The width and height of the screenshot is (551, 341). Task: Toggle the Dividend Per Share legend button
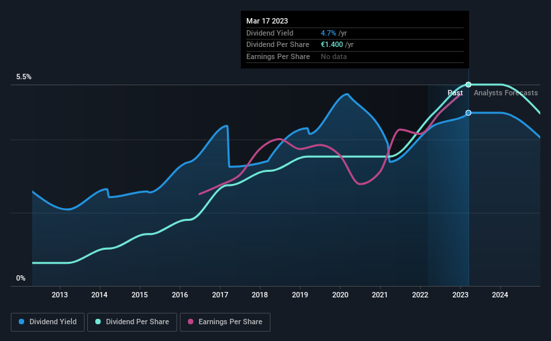pos(132,322)
